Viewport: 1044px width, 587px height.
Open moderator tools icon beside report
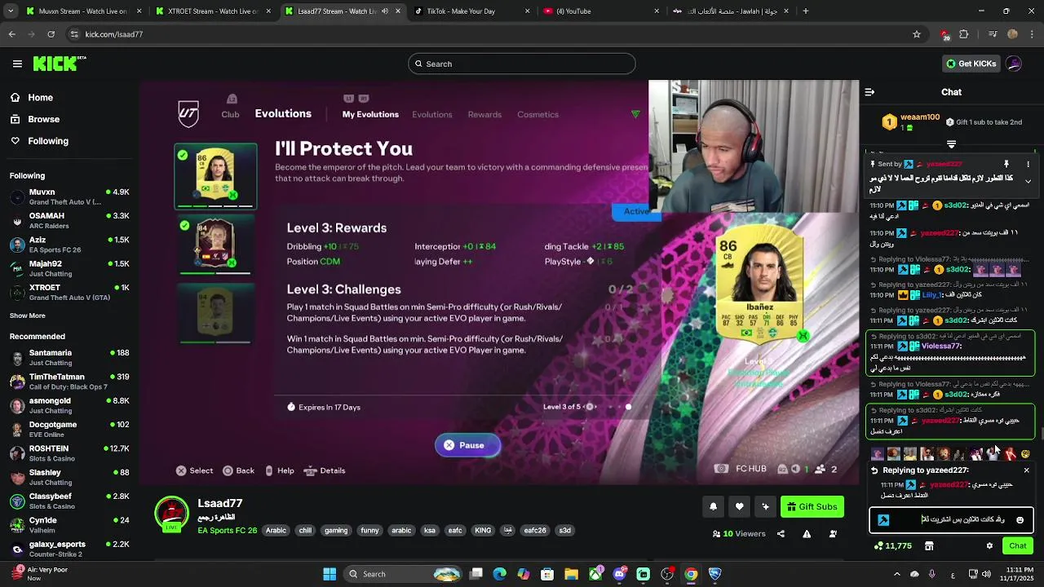[833, 534]
